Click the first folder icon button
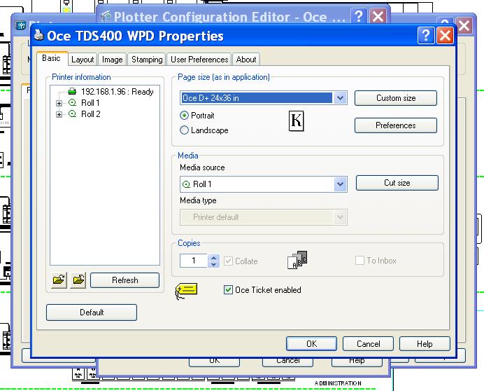The width and height of the screenshot is (484, 391). coord(59,280)
